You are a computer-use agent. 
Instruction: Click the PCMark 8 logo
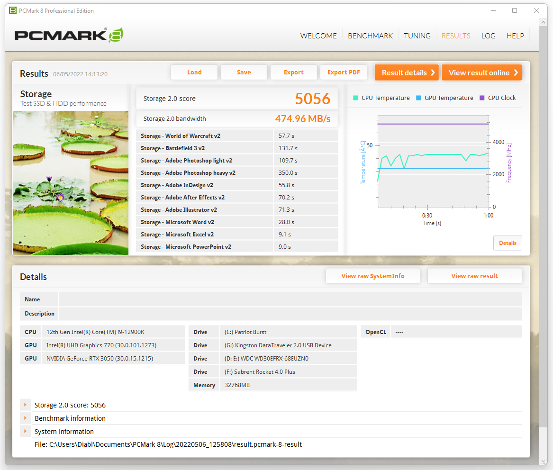point(69,35)
